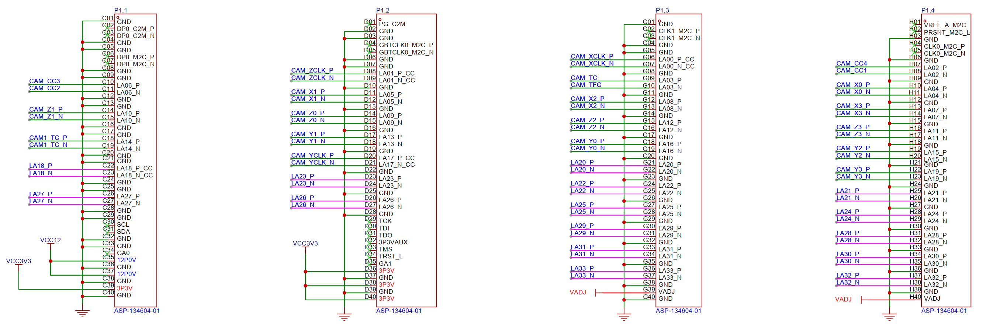The width and height of the screenshot is (983, 325).
Task: Select the CAM_Y3_P net label
Action: pyautogui.click(x=853, y=169)
